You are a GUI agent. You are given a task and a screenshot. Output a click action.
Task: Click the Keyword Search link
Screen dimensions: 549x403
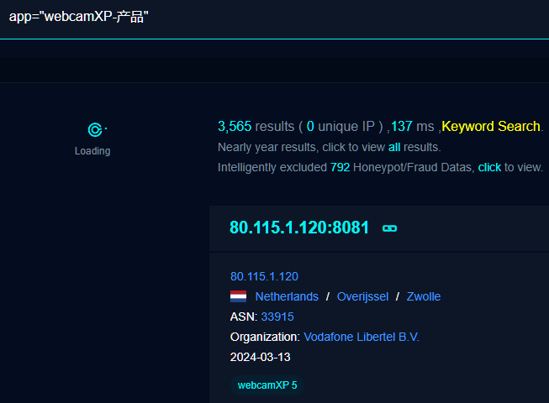[x=491, y=127]
